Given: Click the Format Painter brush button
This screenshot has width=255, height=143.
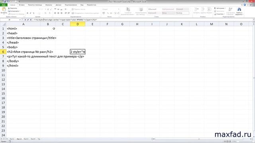Looking at the screenshot, I should (x=16, y=14).
